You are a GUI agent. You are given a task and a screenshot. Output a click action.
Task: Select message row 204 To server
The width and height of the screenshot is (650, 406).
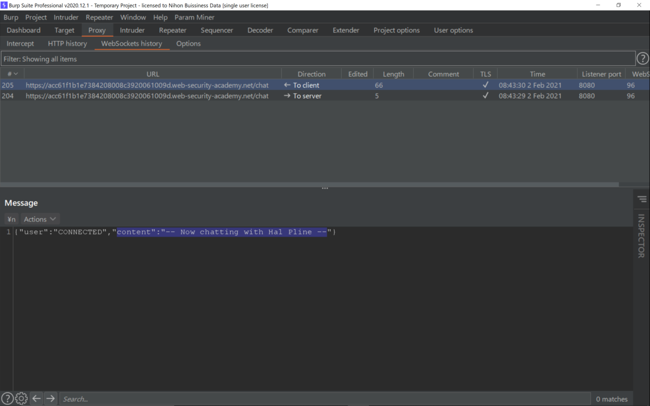pos(325,96)
